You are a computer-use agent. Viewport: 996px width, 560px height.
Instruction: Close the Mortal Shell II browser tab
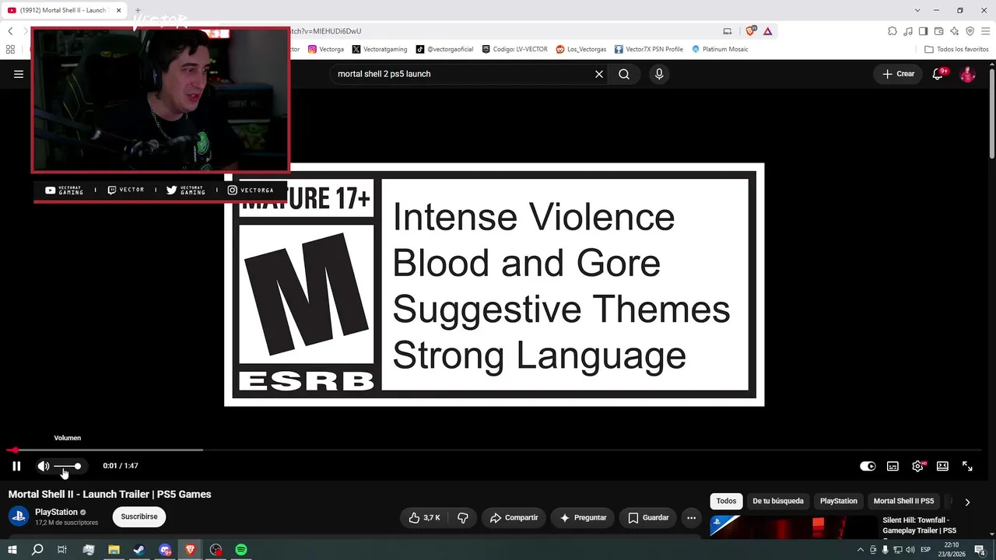coord(119,10)
